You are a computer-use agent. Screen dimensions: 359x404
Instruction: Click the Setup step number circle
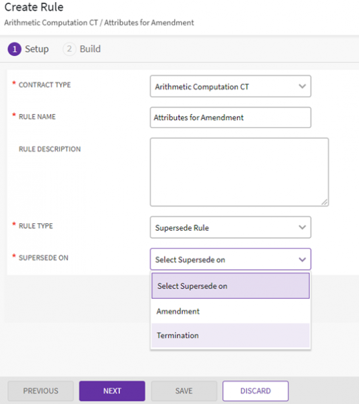(14, 49)
